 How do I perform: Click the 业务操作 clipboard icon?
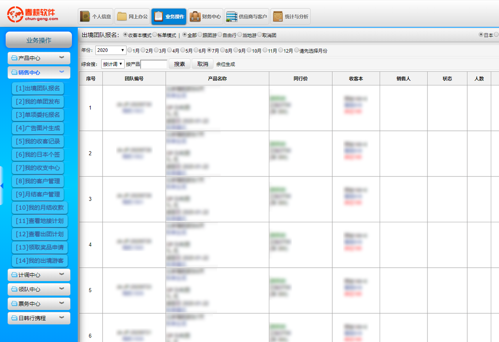pos(158,17)
